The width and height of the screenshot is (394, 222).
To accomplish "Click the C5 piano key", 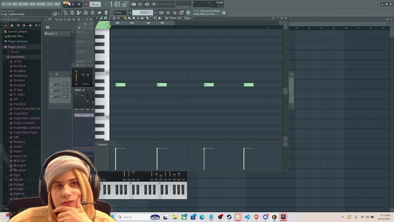I will (102, 73).
